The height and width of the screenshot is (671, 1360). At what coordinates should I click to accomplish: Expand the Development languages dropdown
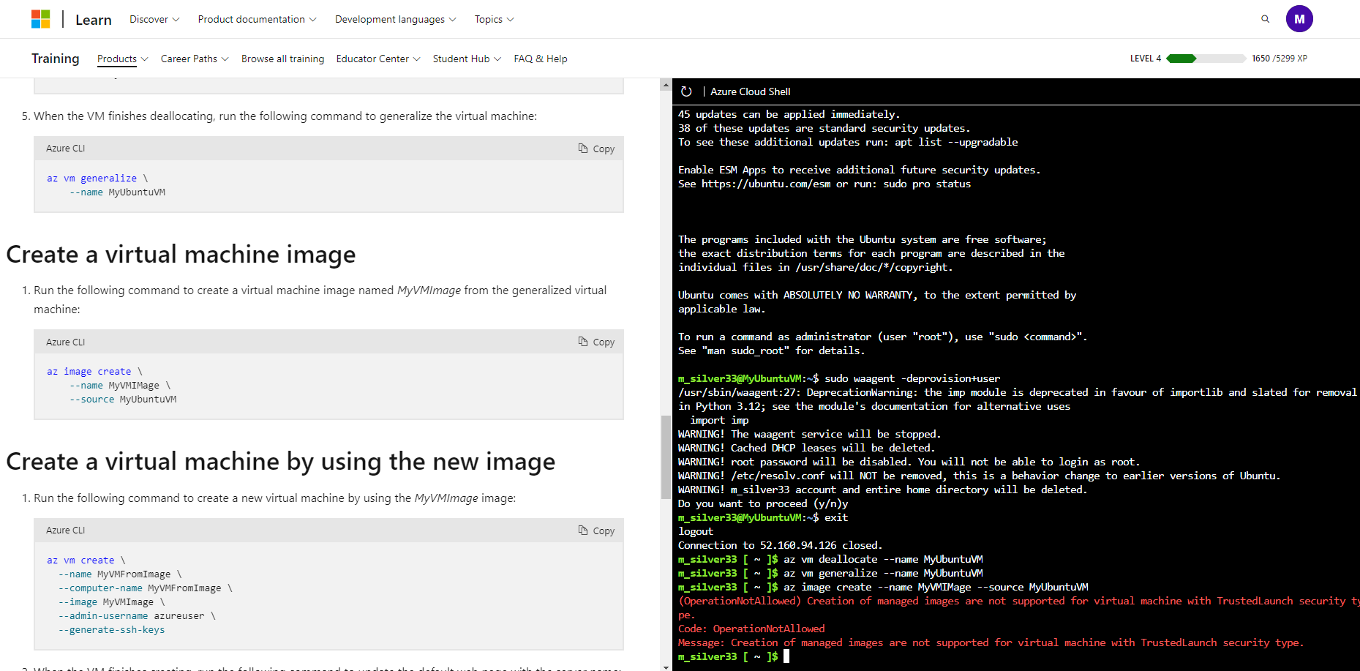click(395, 19)
